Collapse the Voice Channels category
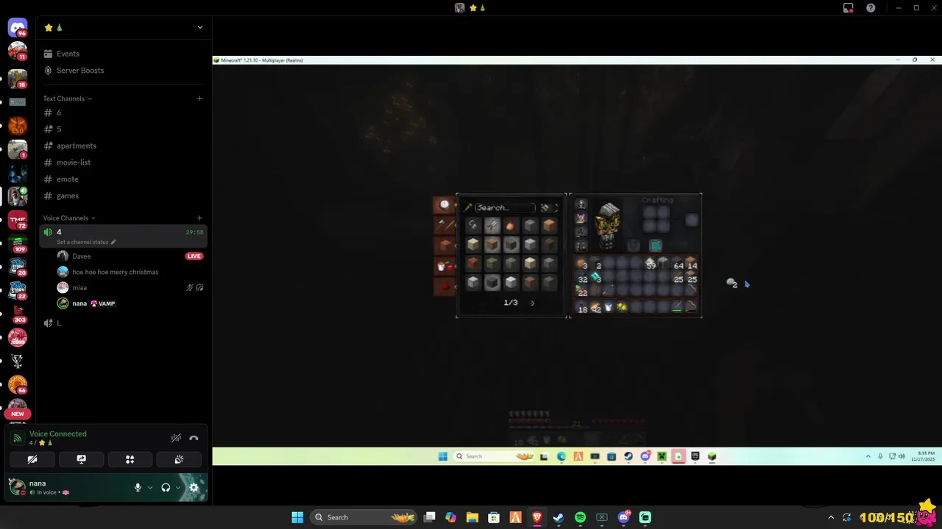Screen dimensions: 942x529 pos(68,218)
